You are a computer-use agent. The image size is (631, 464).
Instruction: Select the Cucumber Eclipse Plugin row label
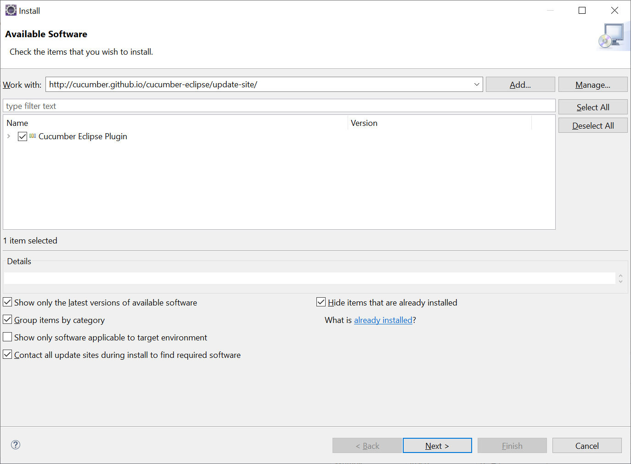(x=83, y=136)
